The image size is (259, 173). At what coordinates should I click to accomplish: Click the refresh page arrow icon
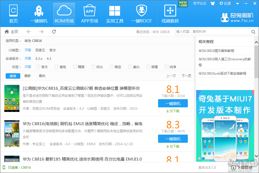(54, 32)
